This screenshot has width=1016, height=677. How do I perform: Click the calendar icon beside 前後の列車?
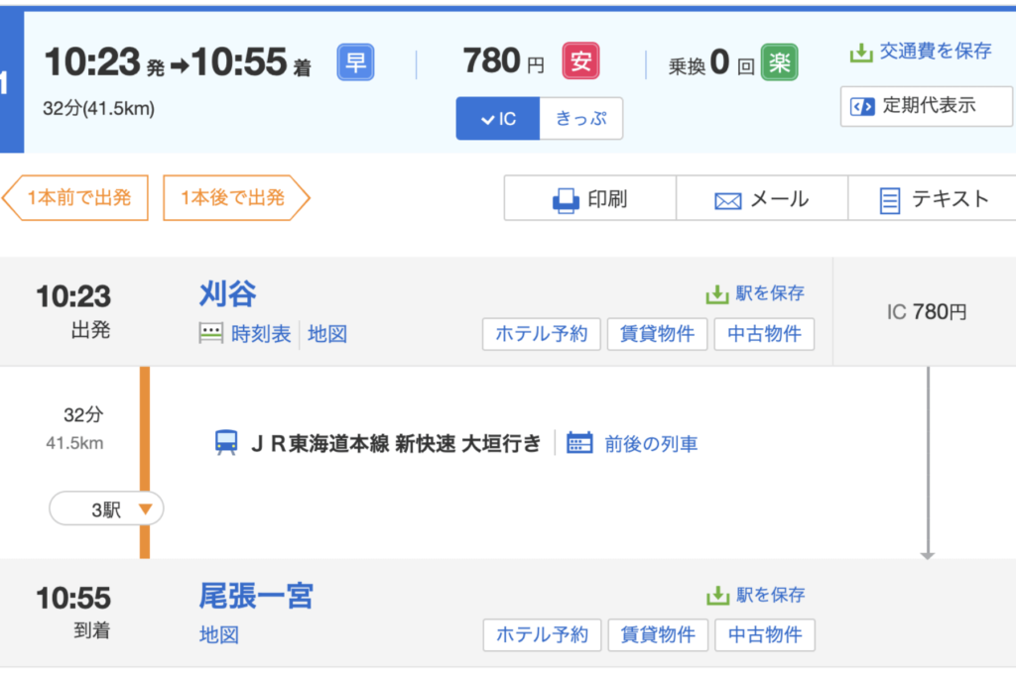click(x=579, y=443)
